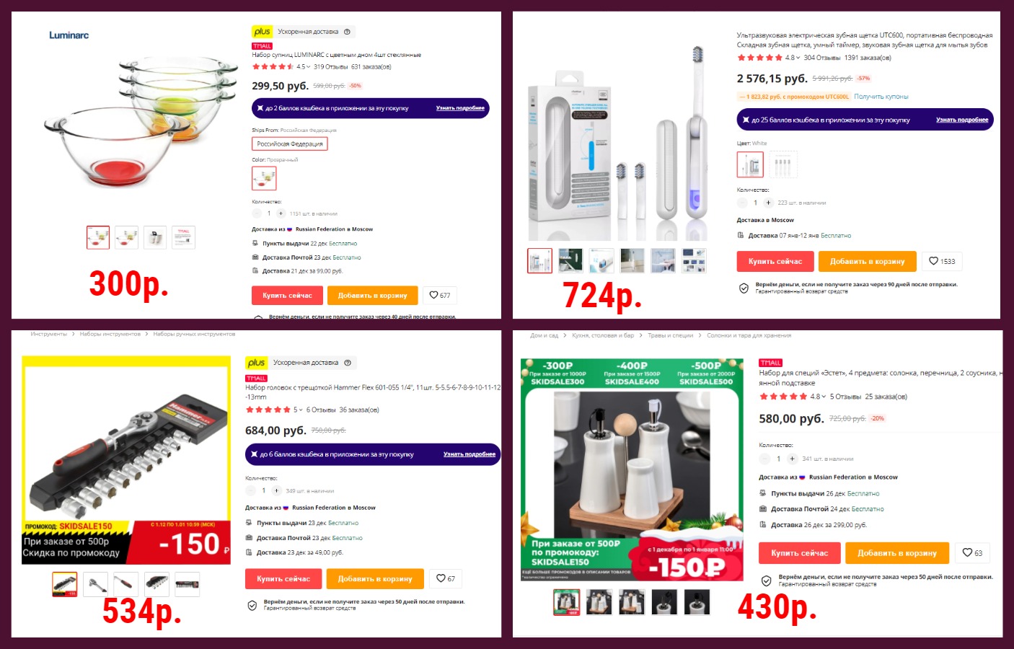Click help icon beside Ускоренная доставка on Luminarc listing

347,32
